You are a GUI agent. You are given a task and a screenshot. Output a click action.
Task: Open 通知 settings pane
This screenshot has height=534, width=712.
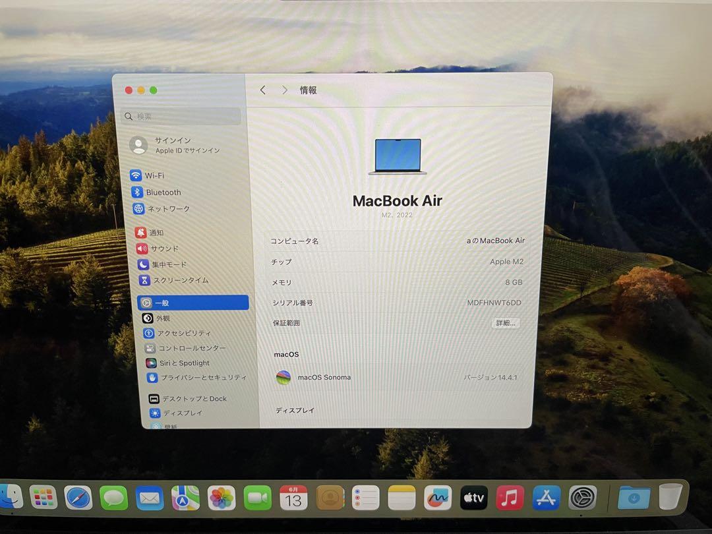pyautogui.click(x=149, y=233)
